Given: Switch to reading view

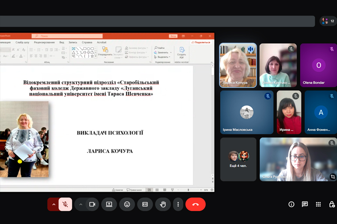Looking at the screenshot, I should [x=165, y=190].
